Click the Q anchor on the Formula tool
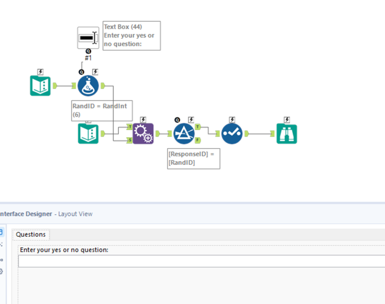Screen dimensions: 385x304 (81, 72)
